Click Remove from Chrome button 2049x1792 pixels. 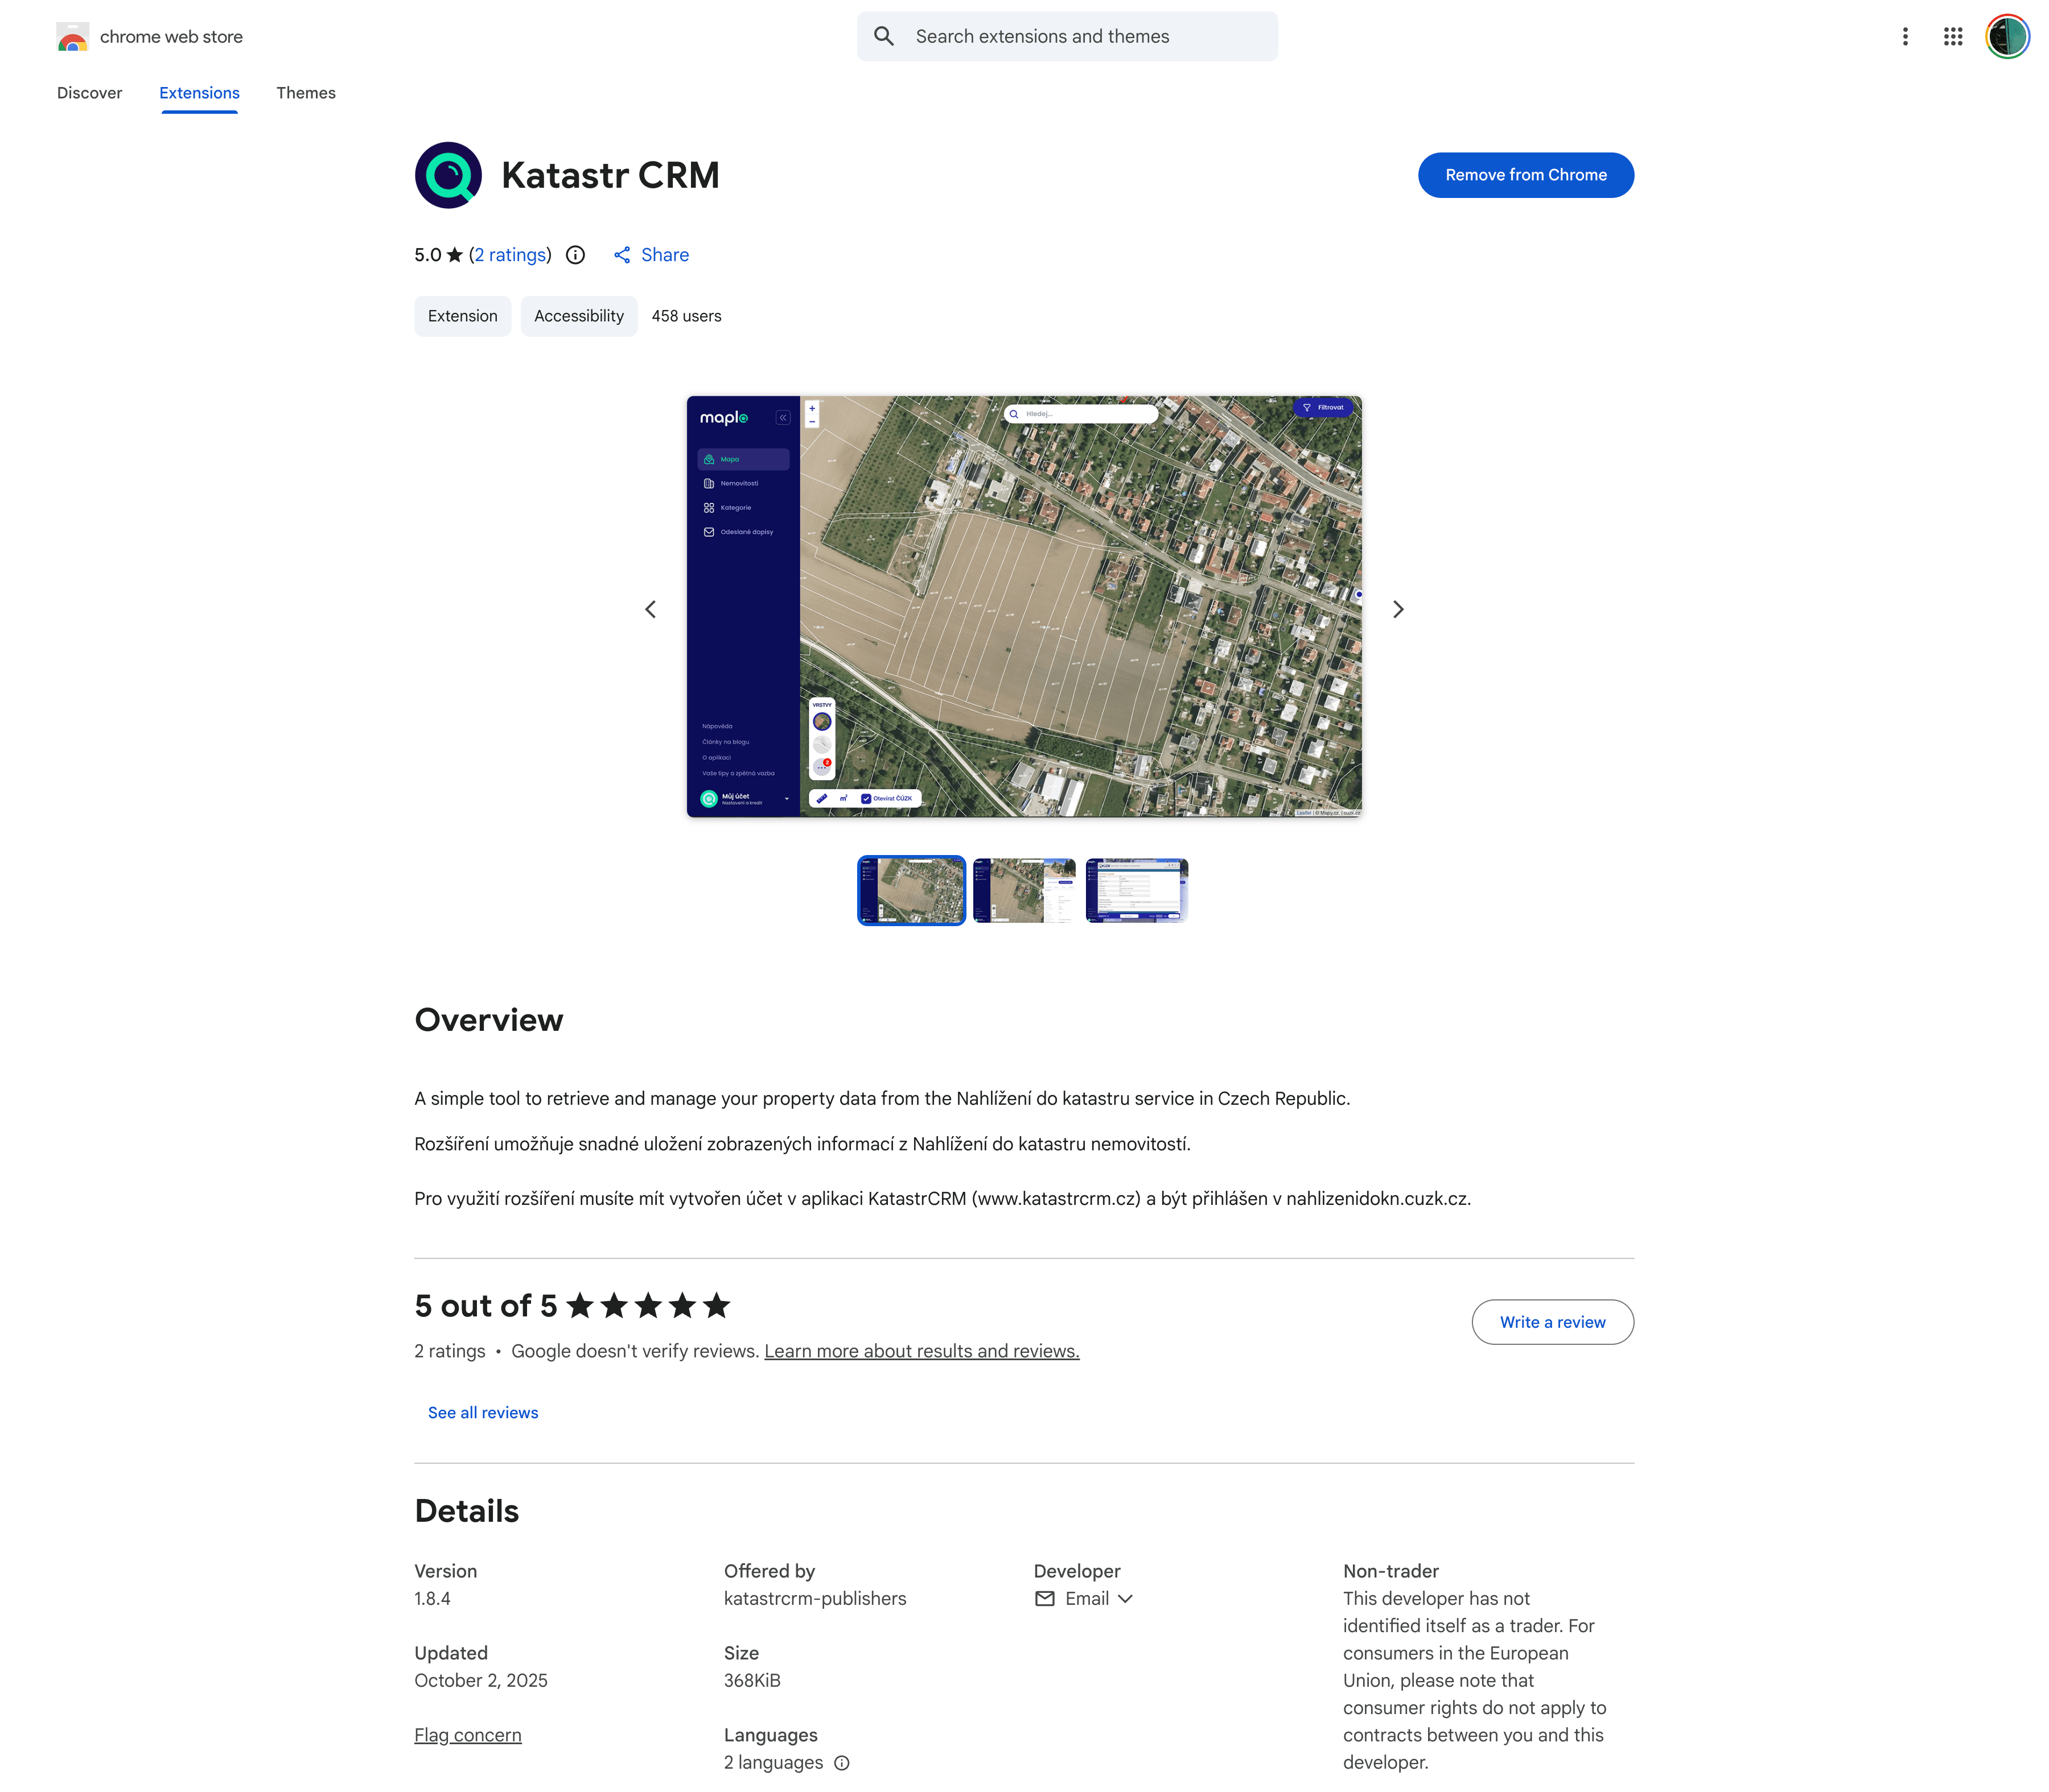pos(1525,175)
